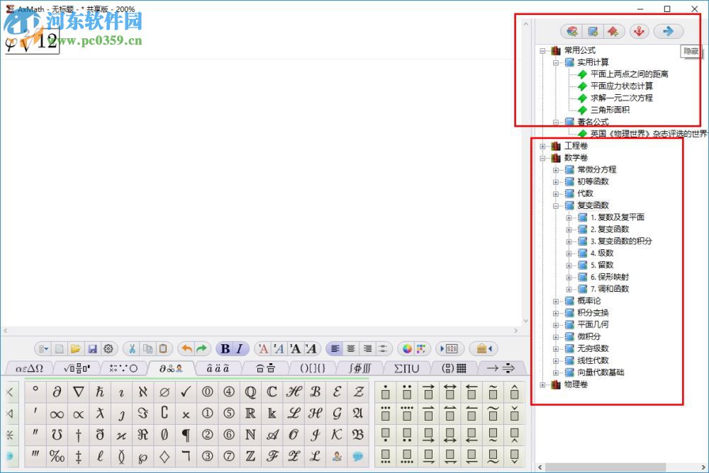Viewport: 709px width, 473px height.
Task: Collapse the 复变函数 tree branch
Action: coord(557,205)
